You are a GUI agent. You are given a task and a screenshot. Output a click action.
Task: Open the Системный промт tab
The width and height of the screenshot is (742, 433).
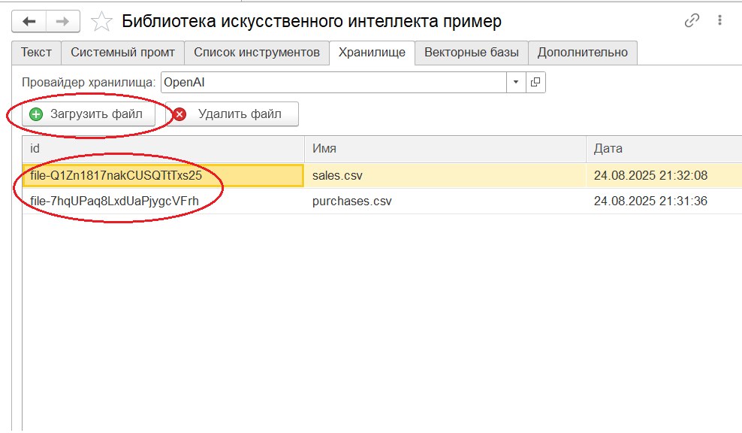point(122,53)
